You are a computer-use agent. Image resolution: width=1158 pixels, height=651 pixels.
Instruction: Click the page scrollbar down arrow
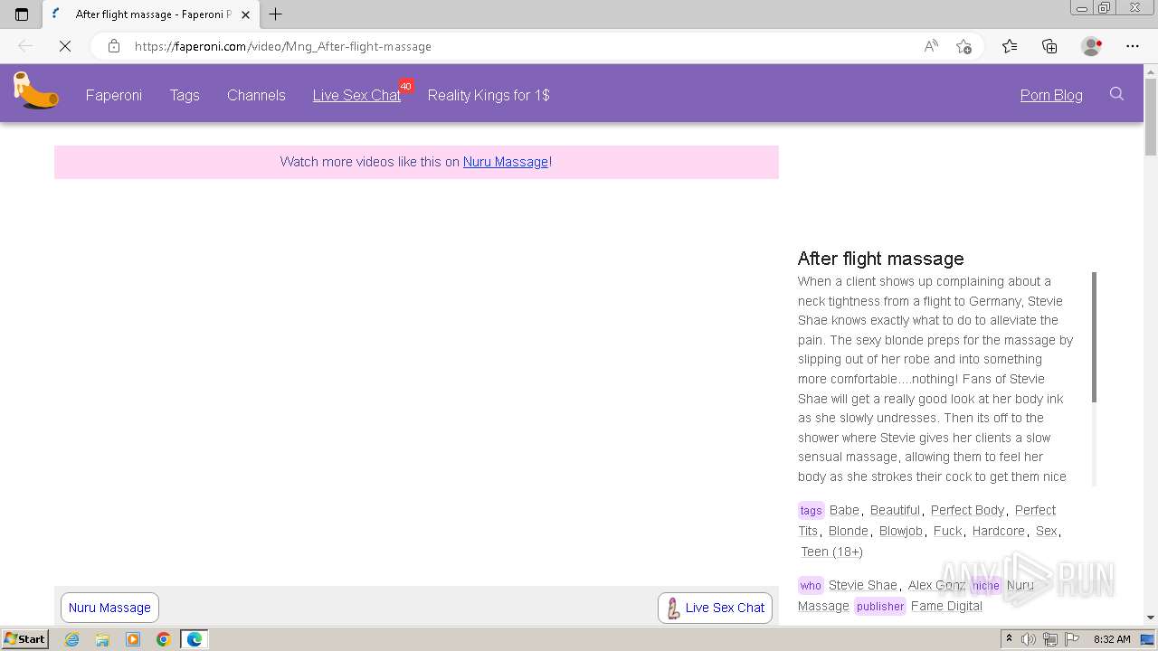click(x=1151, y=618)
